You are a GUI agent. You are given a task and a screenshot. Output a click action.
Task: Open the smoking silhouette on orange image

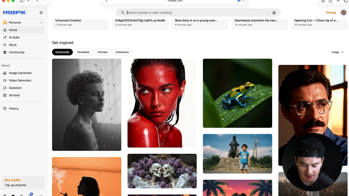(x=87, y=176)
